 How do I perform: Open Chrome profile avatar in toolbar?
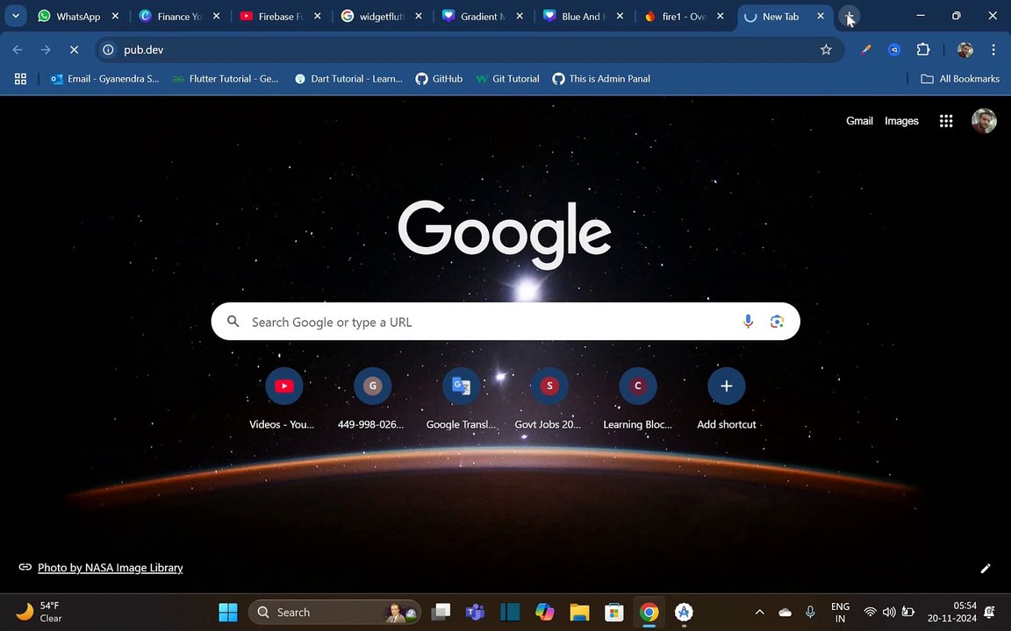964,50
